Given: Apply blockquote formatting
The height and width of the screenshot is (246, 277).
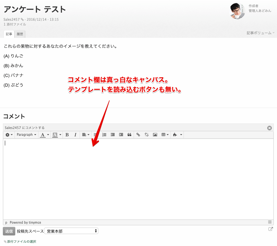Looking at the screenshot, I should pyautogui.click(x=129, y=135).
